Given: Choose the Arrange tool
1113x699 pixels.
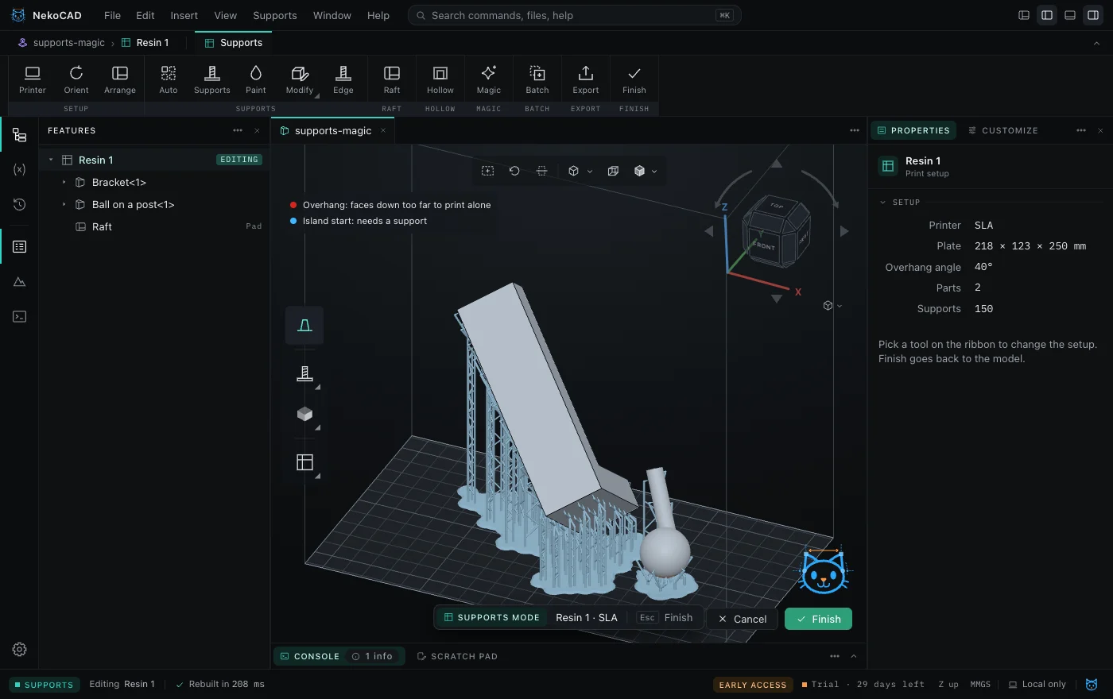Looking at the screenshot, I should tap(120, 79).
